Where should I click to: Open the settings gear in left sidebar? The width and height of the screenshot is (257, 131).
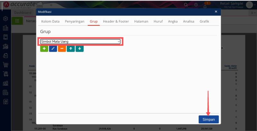coord(5,19)
